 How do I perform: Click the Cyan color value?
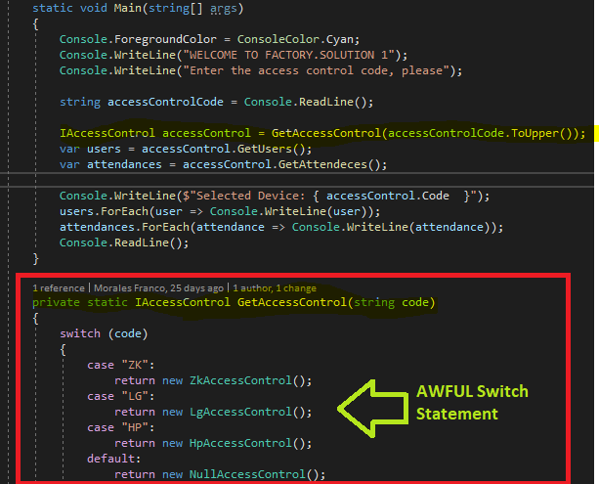pos(340,39)
